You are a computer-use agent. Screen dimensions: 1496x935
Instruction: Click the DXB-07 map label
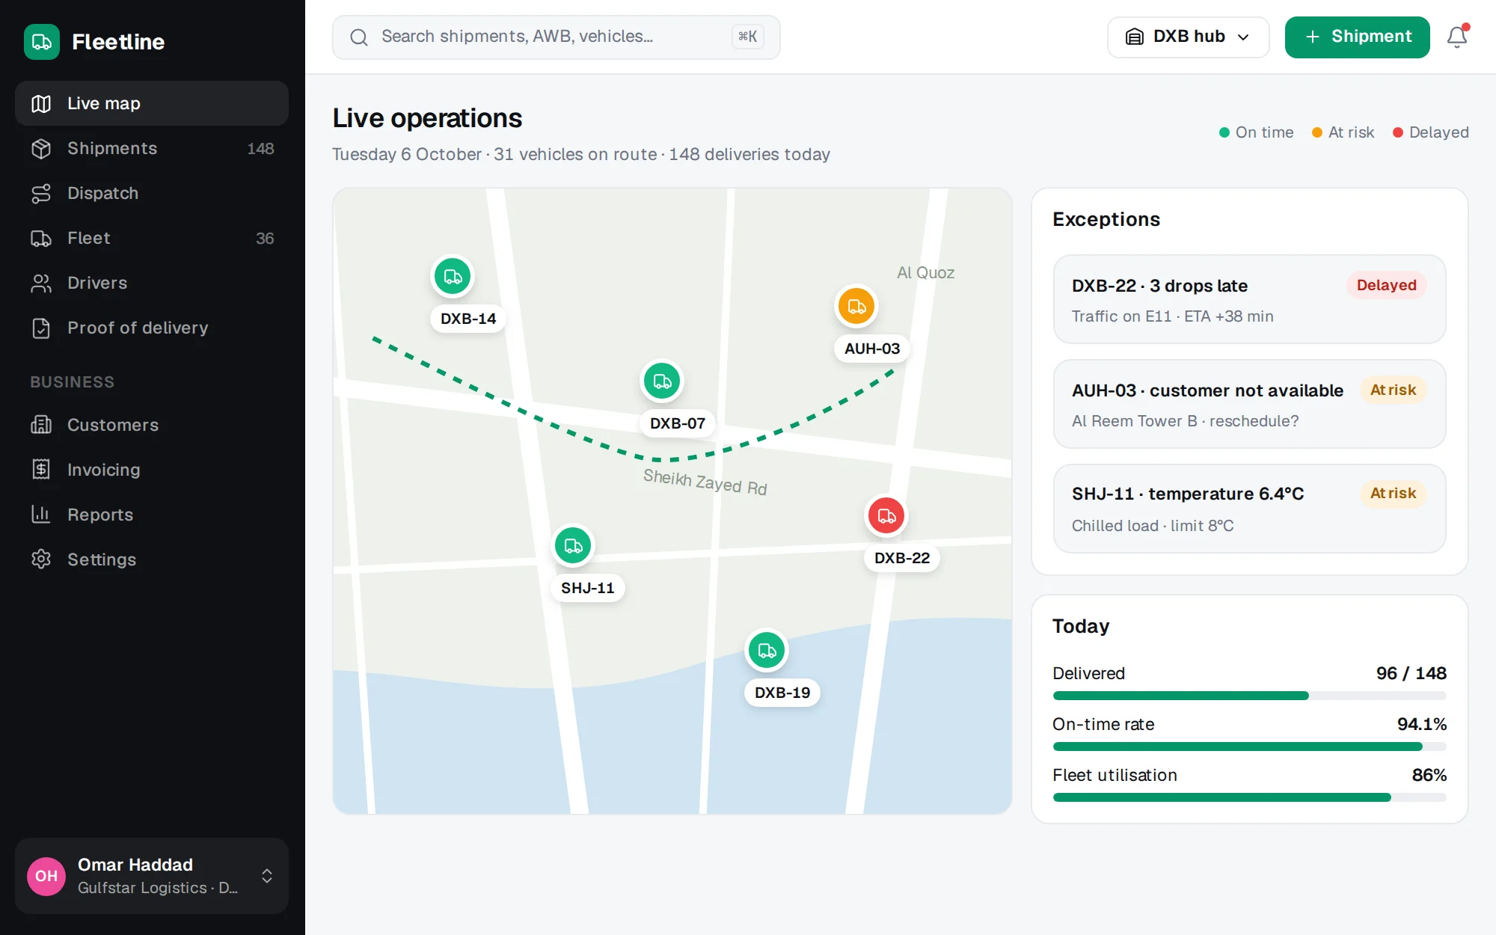pyautogui.click(x=678, y=423)
